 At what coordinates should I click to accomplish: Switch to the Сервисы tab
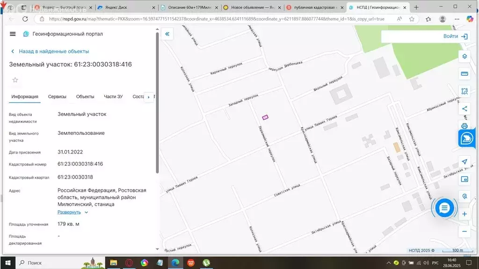(x=57, y=96)
